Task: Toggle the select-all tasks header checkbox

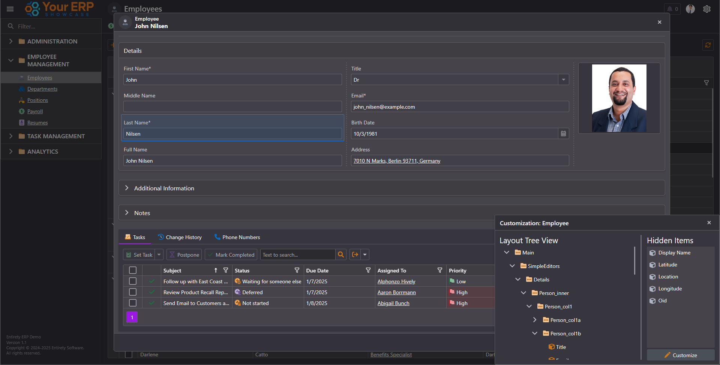Action: 133,270
